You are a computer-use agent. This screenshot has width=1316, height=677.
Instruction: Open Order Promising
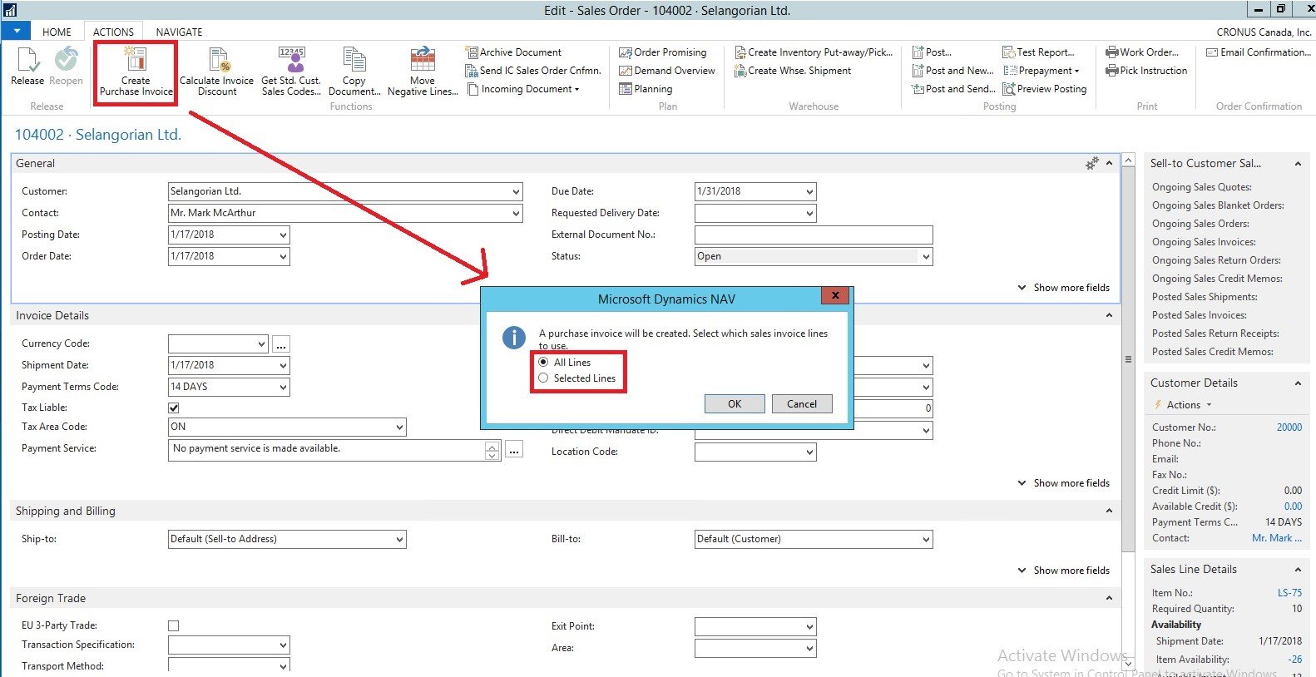pos(663,52)
